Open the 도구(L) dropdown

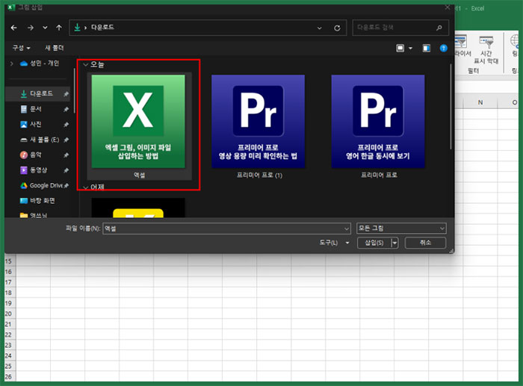point(334,243)
